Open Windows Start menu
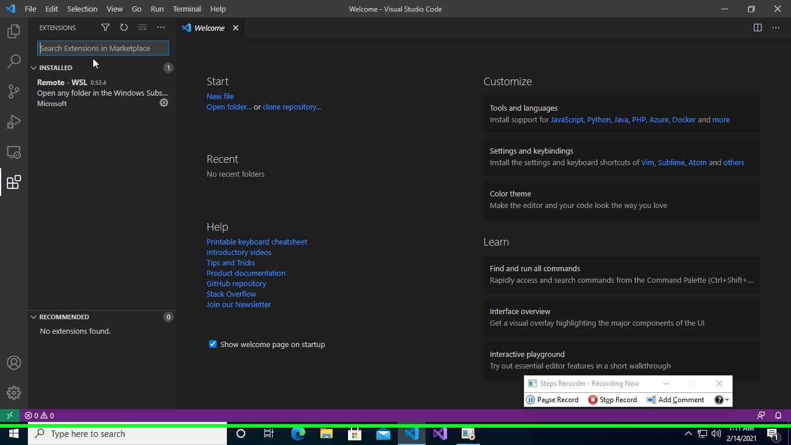791x445 pixels. tap(14, 433)
